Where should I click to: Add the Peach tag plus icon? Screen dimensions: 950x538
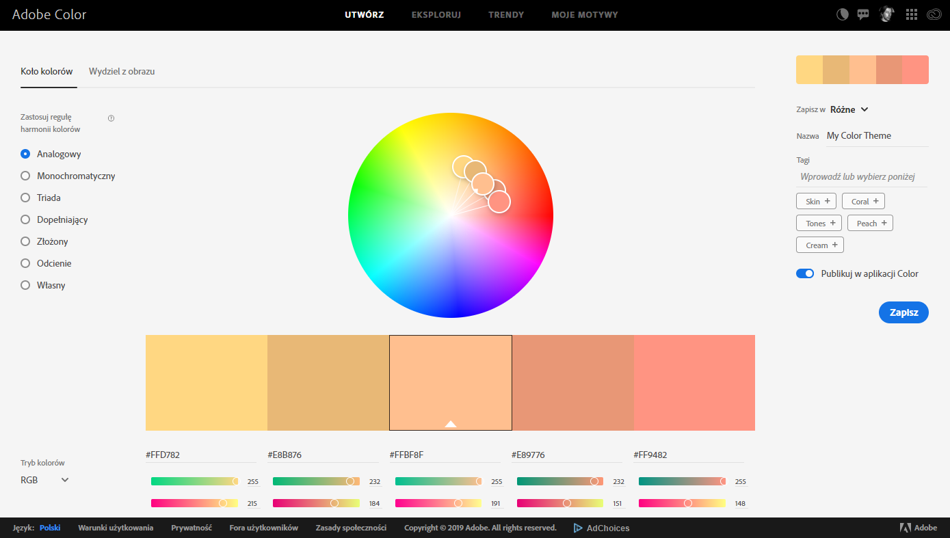click(x=884, y=223)
